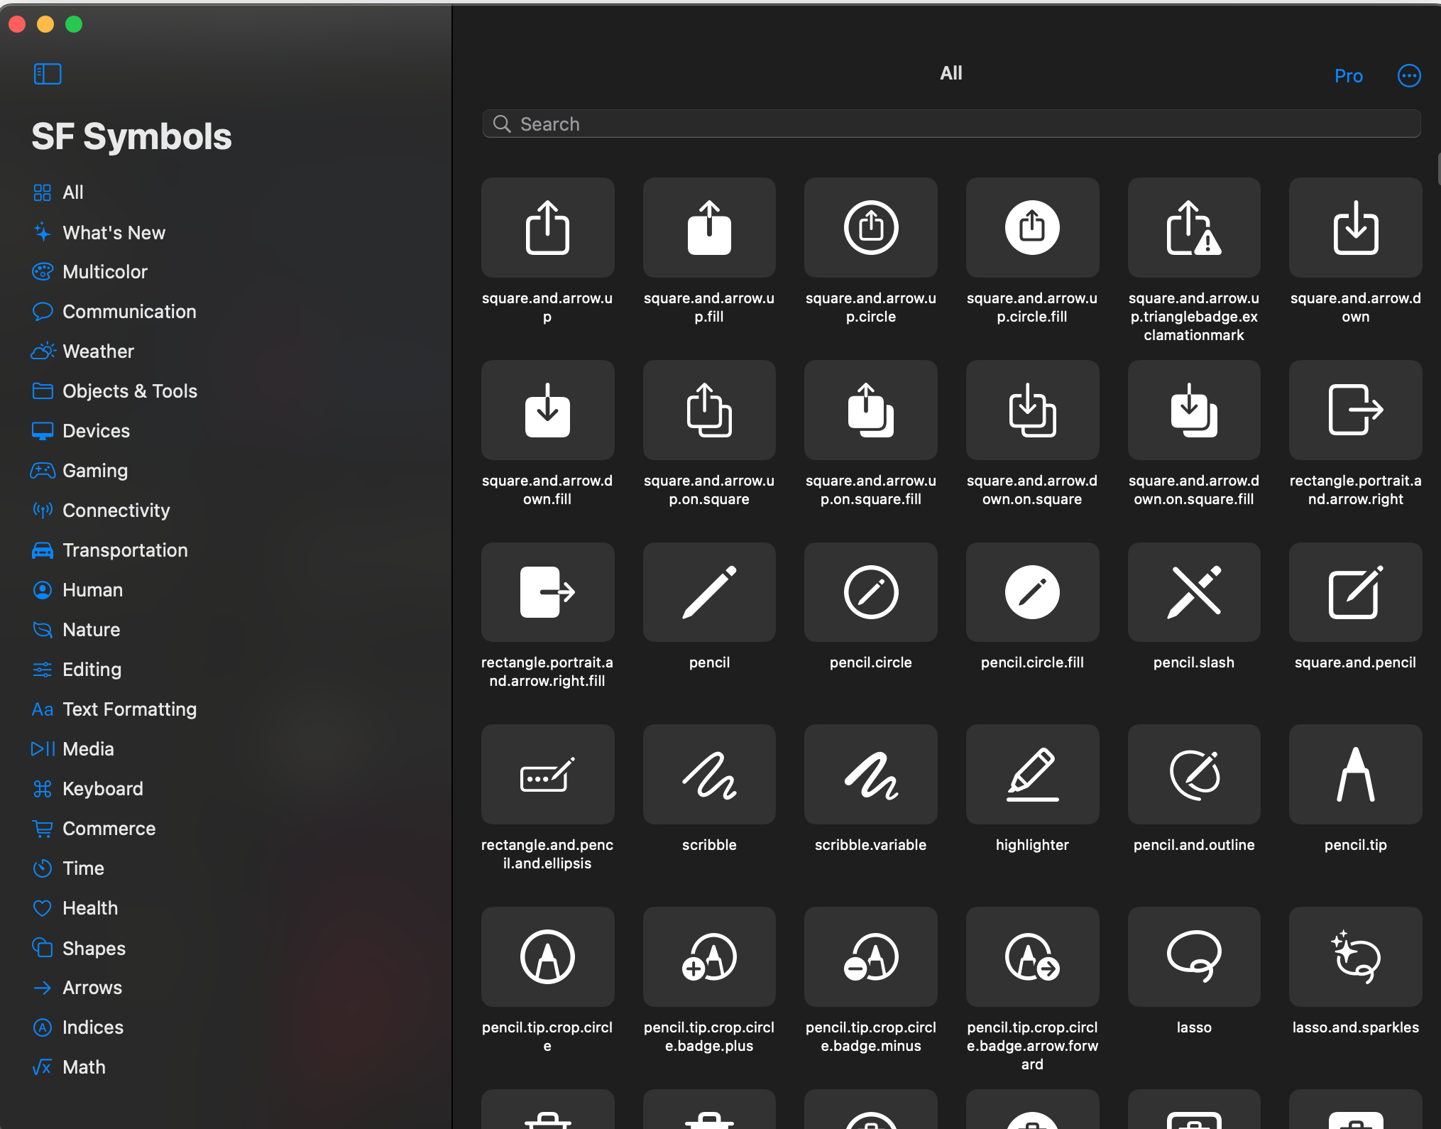
Task: Switch to the Weather category
Action: [x=98, y=351]
